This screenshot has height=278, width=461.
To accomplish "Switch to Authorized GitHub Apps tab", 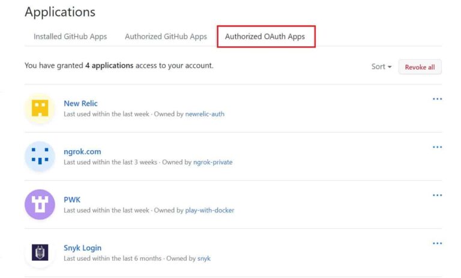I will pos(166,37).
